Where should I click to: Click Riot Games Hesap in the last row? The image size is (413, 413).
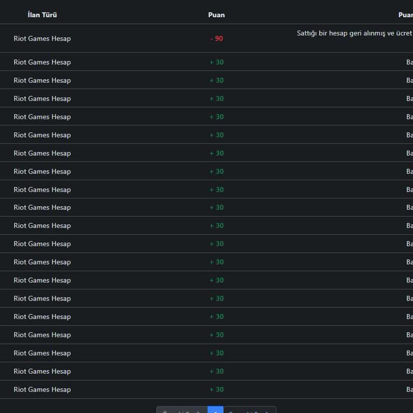(x=42, y=390)
